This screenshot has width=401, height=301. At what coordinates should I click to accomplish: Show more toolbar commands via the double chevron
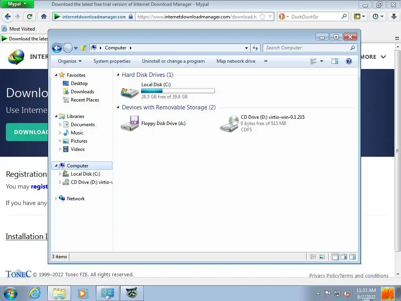tap(266, 61)
